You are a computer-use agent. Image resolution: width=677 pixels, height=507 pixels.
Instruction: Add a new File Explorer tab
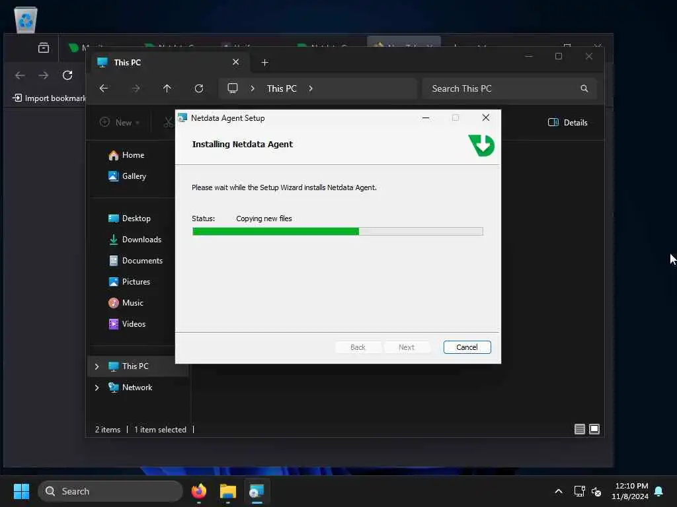pyautogui.click(x=264, y=63)
